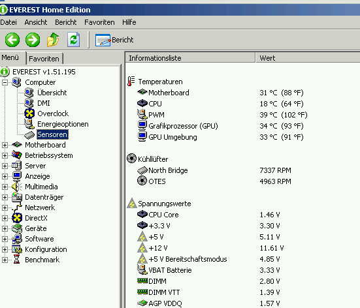The height and width of the screenshot is (308, 360).
Task: Open the Favoriten menu
Action: [x=99, y=22]
